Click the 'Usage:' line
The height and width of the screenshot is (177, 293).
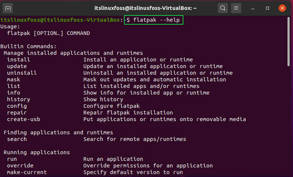(x=10, y=26)
